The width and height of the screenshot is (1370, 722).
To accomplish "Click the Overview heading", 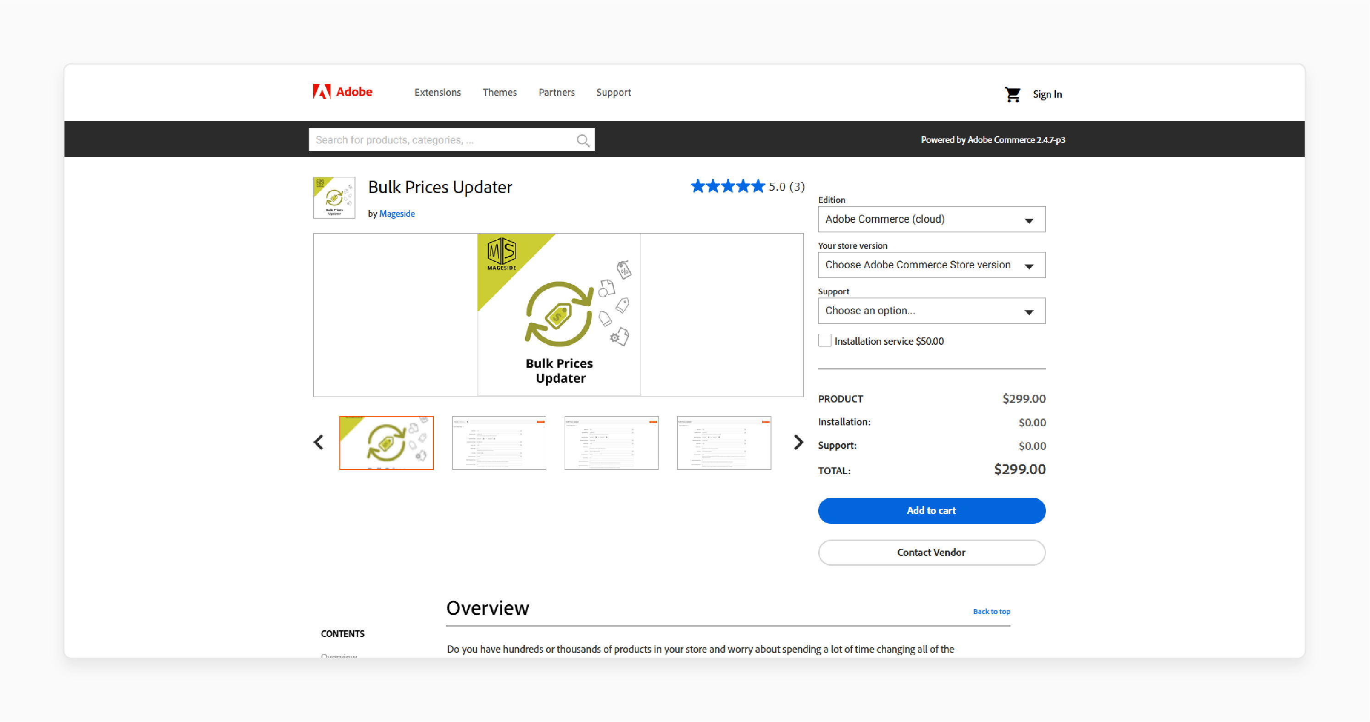I will coord(487,608).
